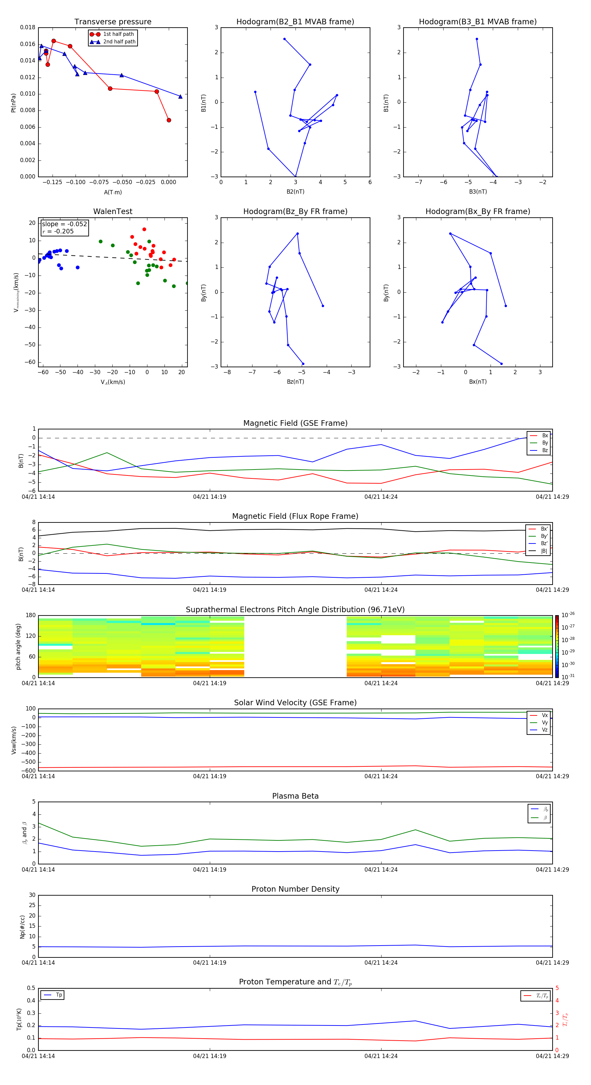Click By legend entry in GSE magnetic field
The image size is (591, 1085).
point(539,443)
